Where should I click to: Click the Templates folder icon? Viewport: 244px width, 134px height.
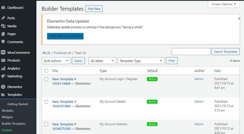[3, 95]
